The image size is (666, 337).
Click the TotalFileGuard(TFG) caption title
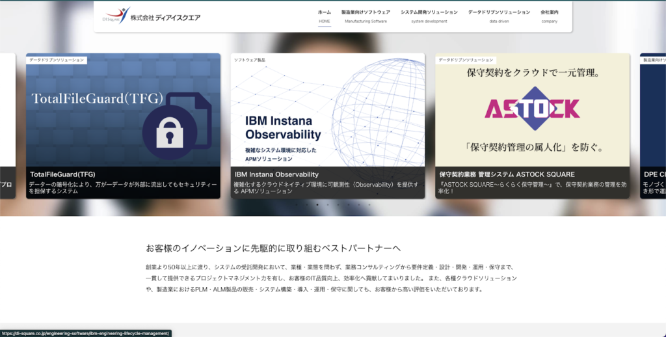point(63,174)
